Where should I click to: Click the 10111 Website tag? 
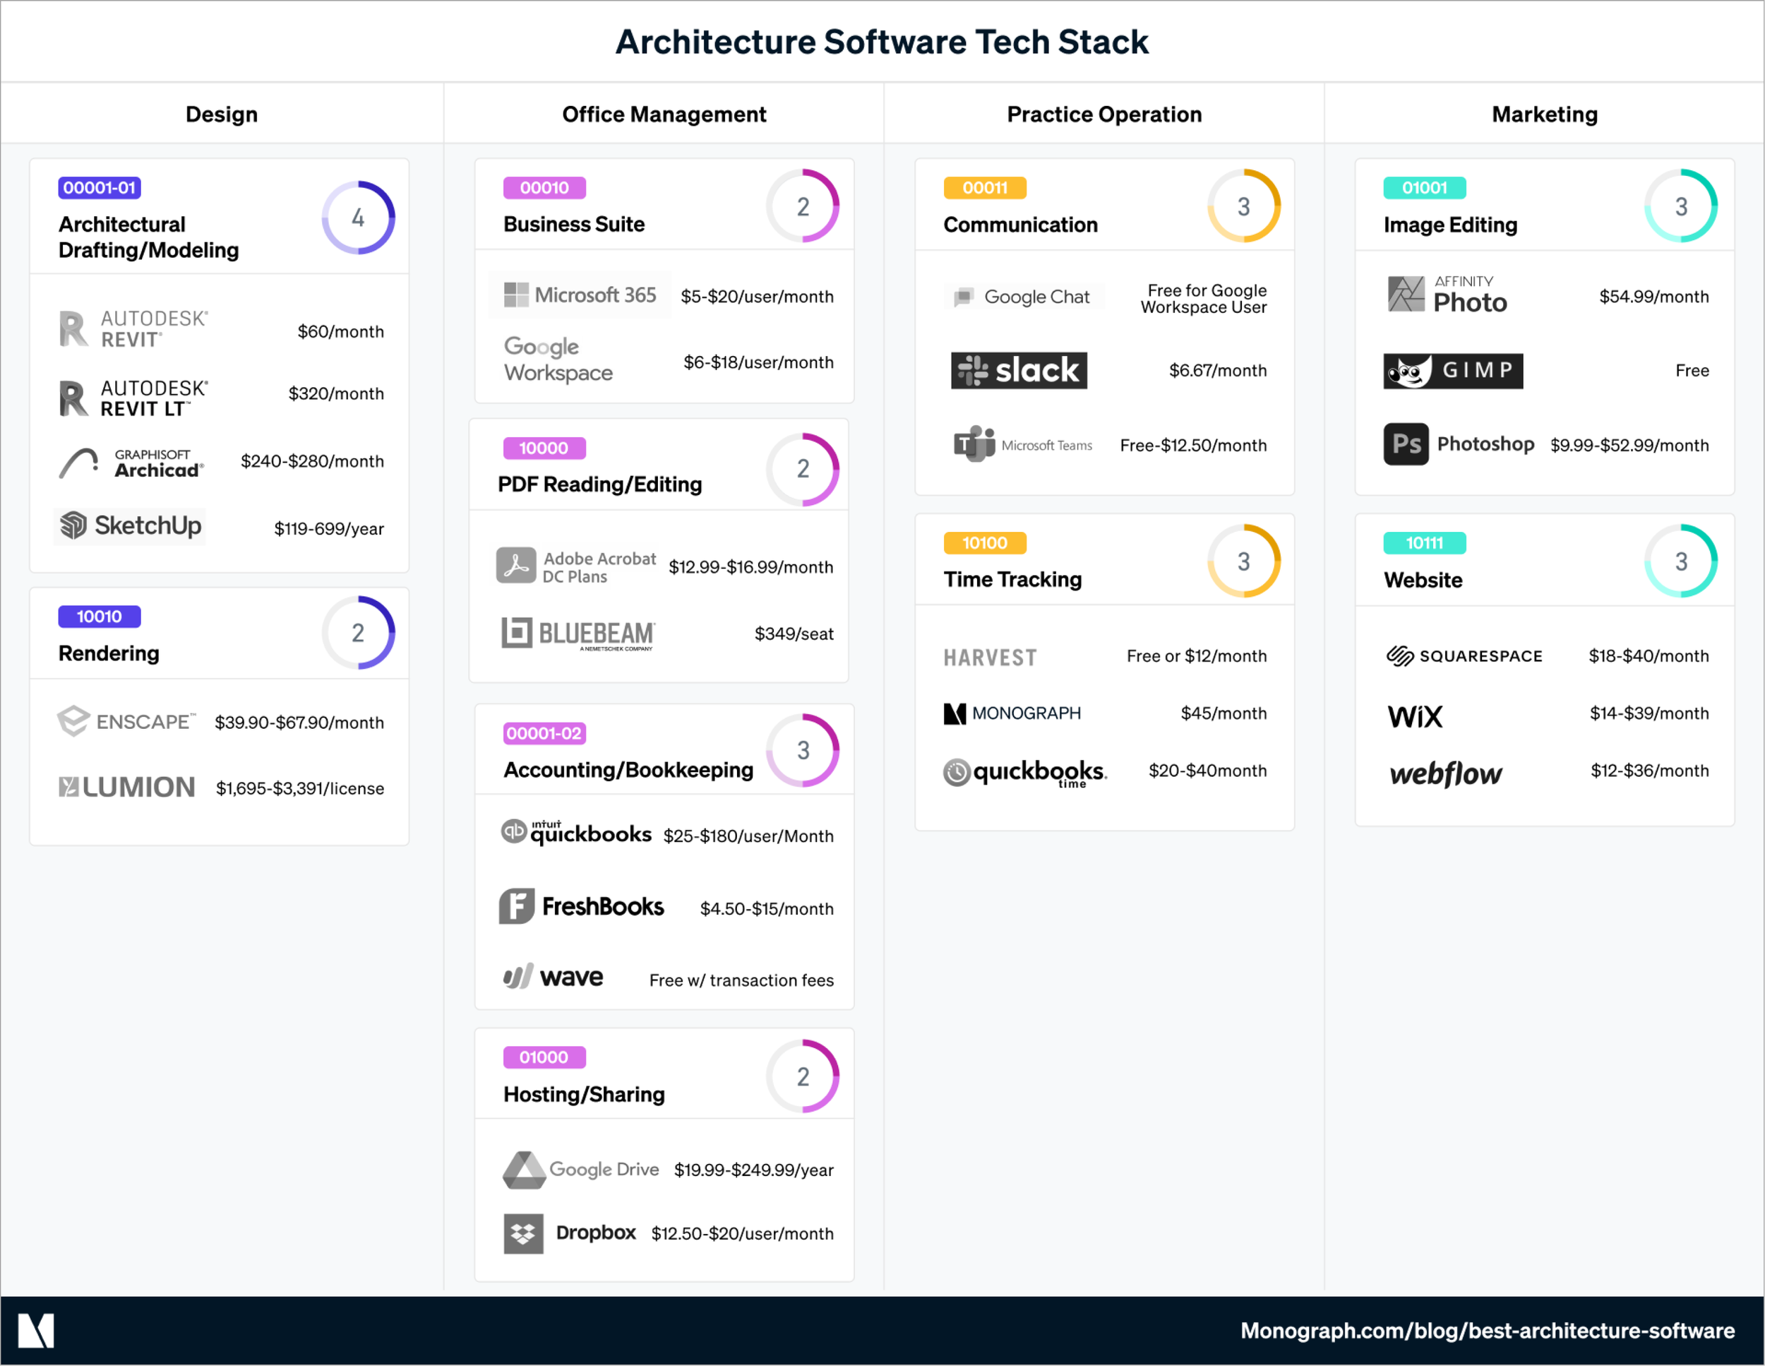pos(1425,543)
